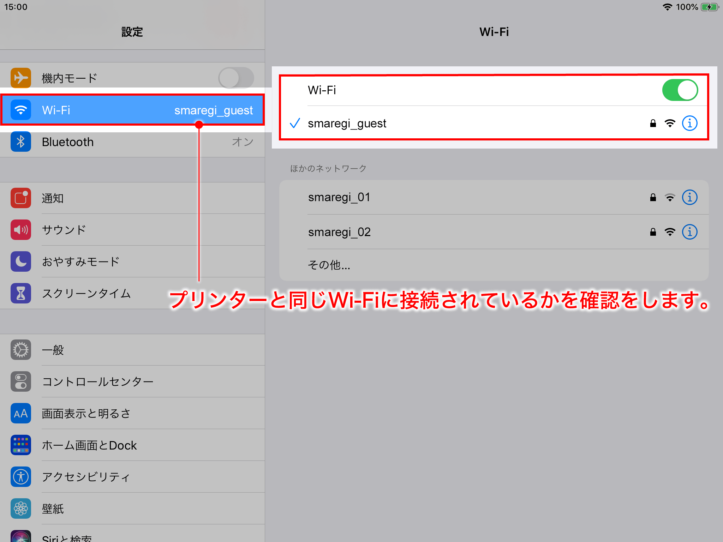The image size is (723, 542).
Task: Open info for smaregi_01 network
Action: point(689,197)
